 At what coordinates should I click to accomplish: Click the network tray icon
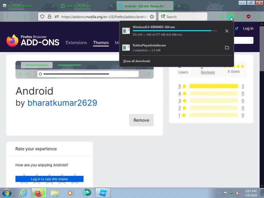pyautogui.click(x=232, y=193)
